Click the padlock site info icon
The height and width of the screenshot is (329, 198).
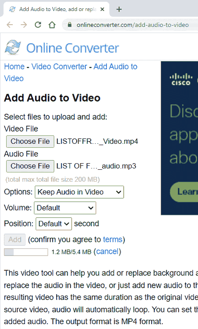[x=70, y=25]
